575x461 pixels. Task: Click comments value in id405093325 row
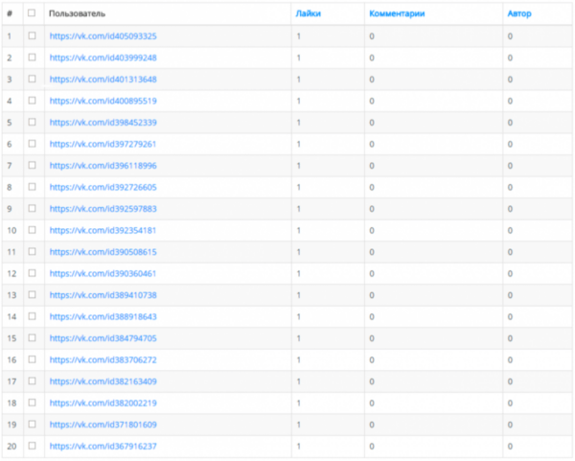(372, 36)
